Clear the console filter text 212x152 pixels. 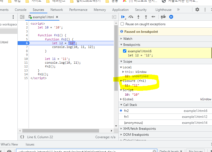154,151
